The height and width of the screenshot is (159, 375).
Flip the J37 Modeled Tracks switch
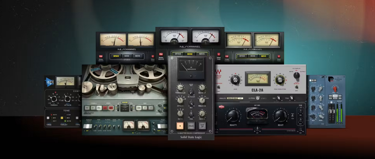(88, 126)
